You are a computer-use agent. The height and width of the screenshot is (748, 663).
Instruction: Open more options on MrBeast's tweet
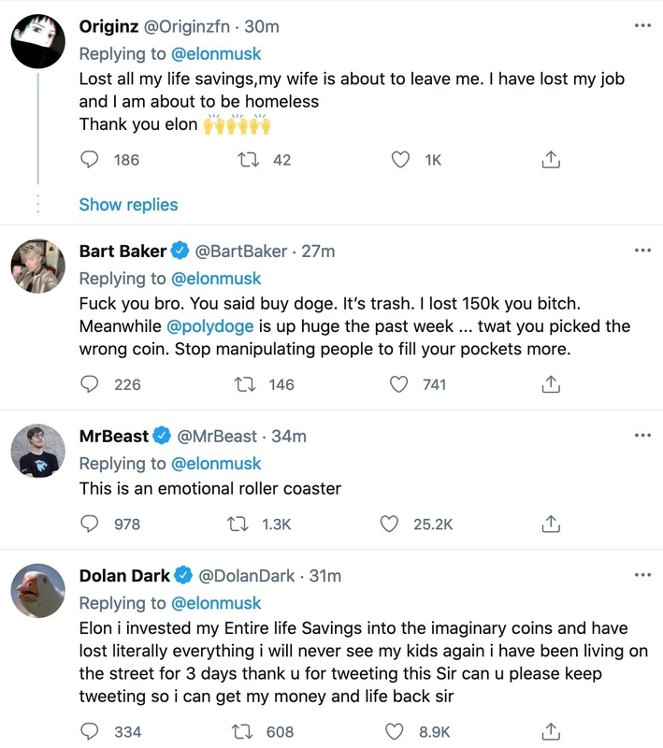[641, 435]
